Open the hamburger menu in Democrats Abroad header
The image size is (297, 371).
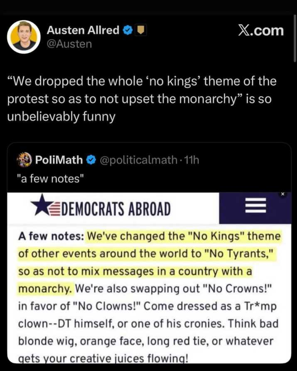[x=256, y=207]
